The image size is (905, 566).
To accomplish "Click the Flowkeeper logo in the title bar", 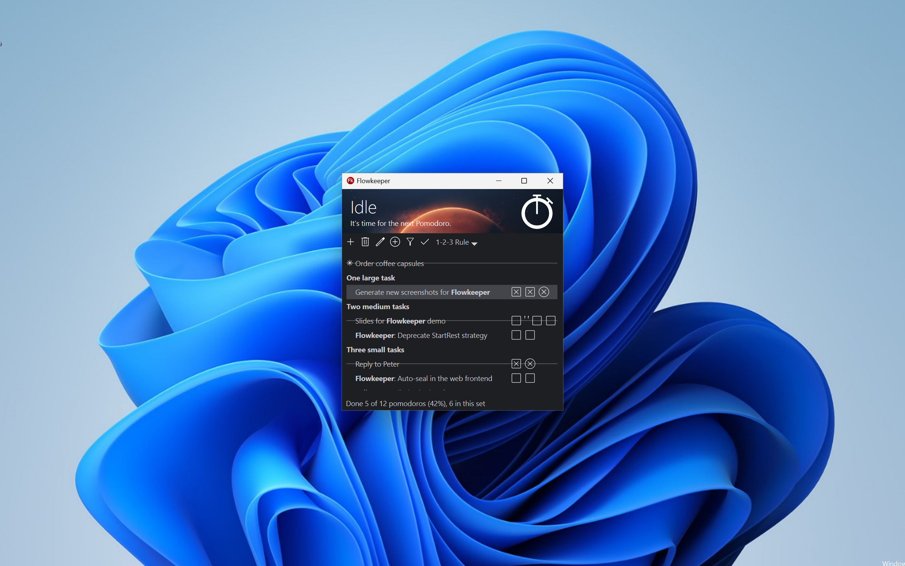I will [x=351, y=181].
